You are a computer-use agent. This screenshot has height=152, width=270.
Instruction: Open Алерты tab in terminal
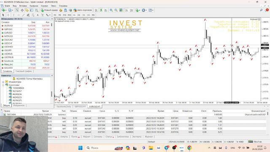(64, 136)
